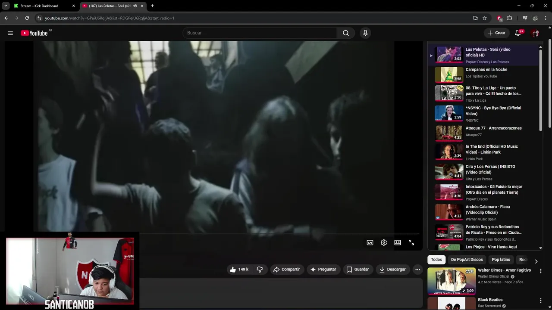Go forward in browser history
This screenshot has height=310, width=552.
(x=17, y=18)
